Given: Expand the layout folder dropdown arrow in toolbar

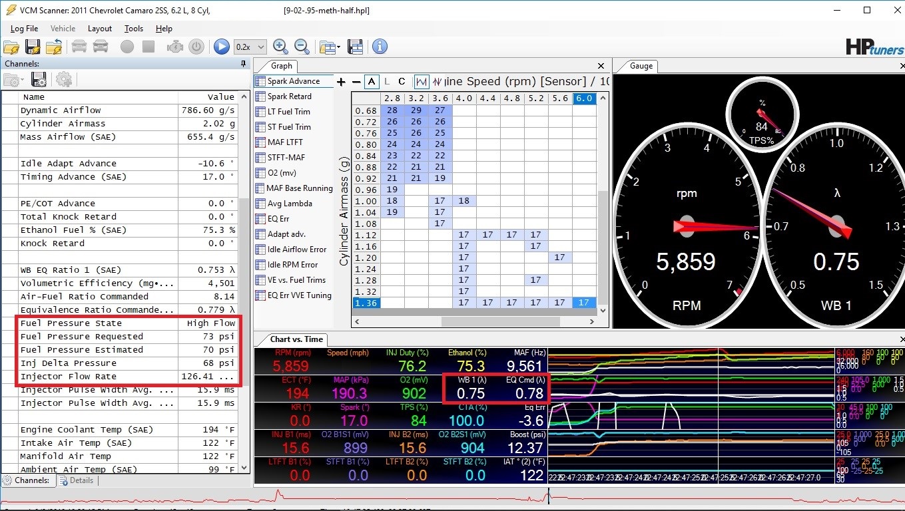Looking at the screenshot, I should 340,47.
